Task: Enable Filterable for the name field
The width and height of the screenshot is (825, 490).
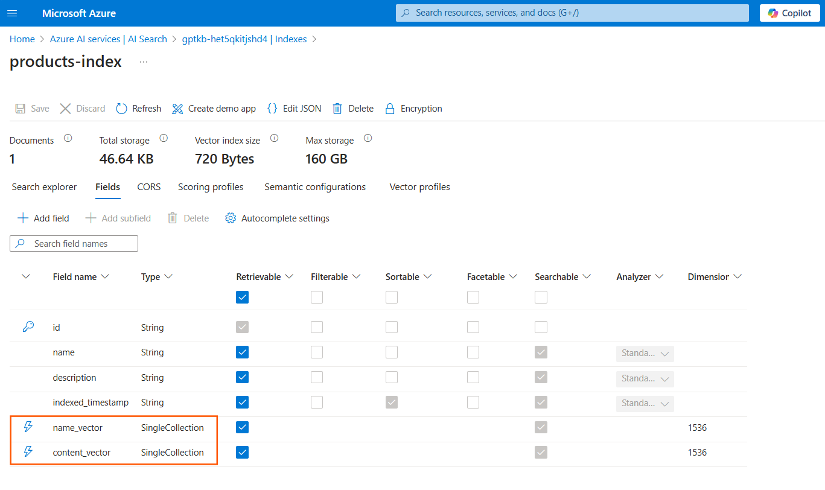Action: (317, 352)
